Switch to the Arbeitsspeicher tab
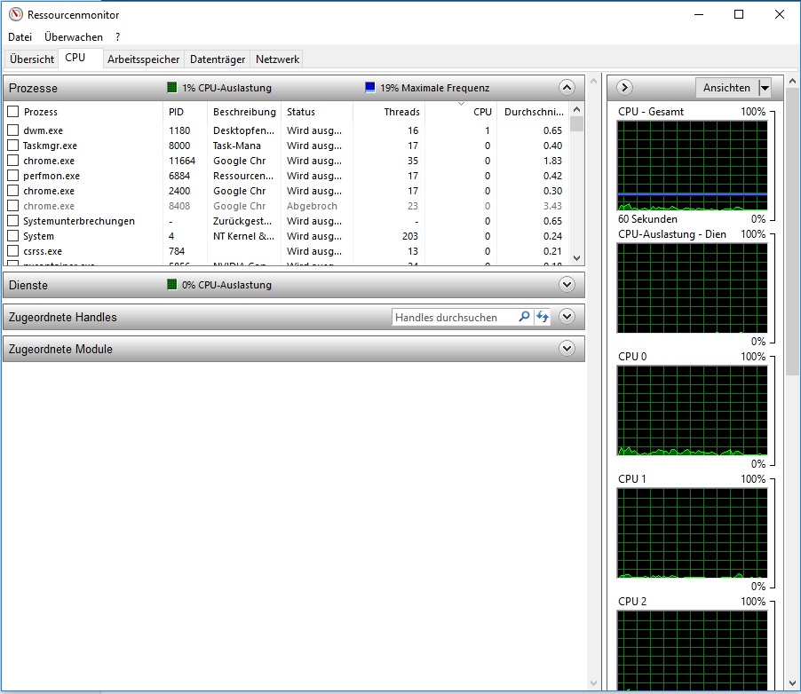Image resolution: width=801 pixels, height=694 pixels. point(143,59)
